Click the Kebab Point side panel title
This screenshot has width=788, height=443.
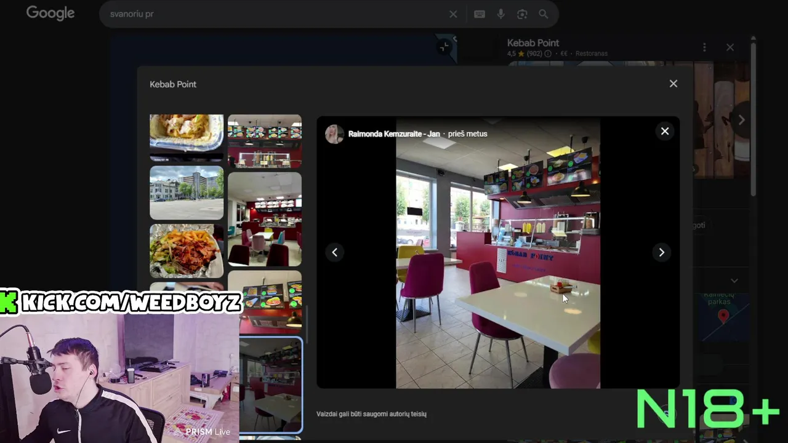pos(533,43)
